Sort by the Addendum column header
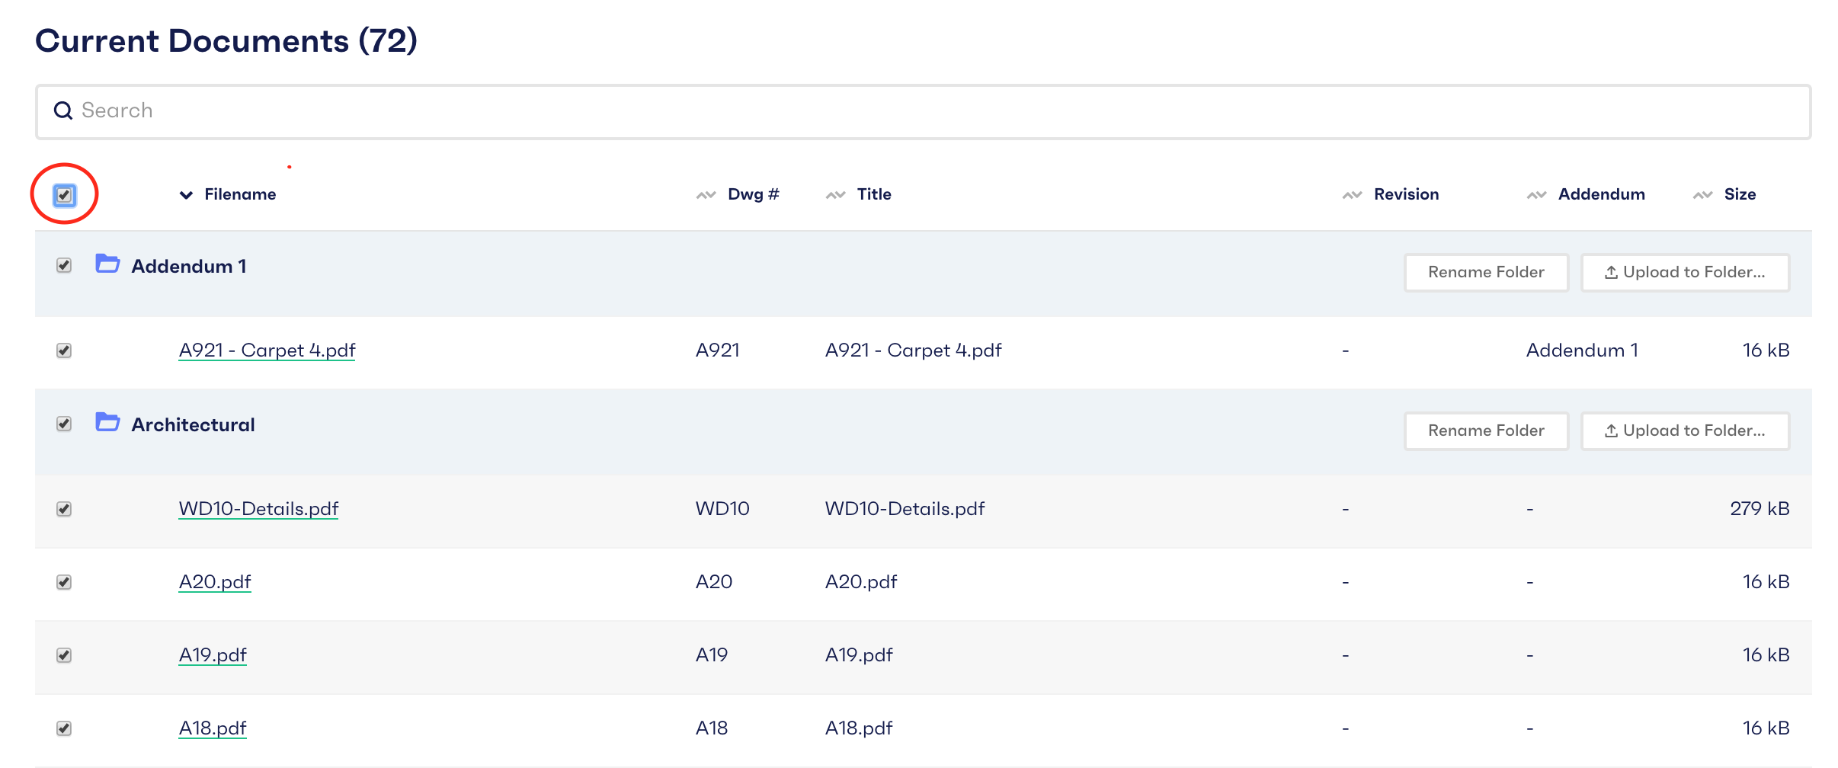The height and width of the screenshot is (768, 1838). pos(1601,194)
